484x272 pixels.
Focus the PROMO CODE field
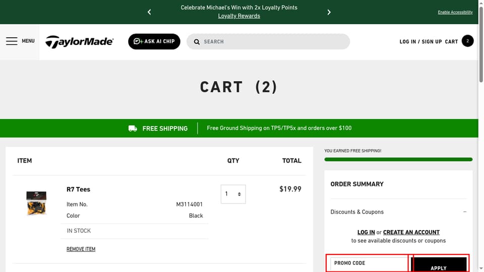pyautogui.click(x=369, y=263)
